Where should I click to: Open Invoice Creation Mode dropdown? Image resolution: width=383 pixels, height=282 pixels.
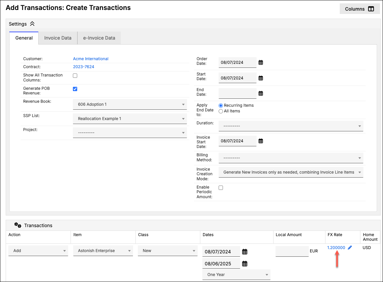(x=291, y=172)
